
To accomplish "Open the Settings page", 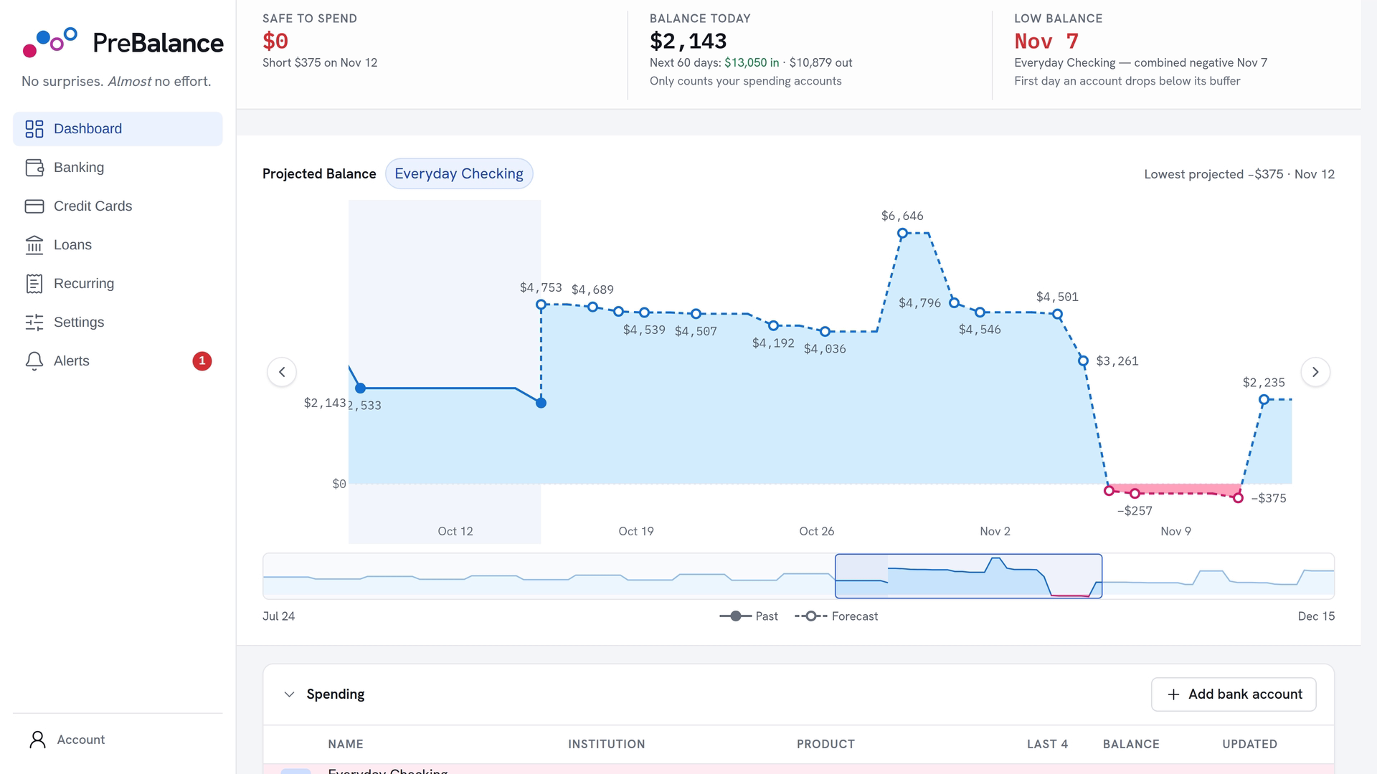I will pos(118,322).
